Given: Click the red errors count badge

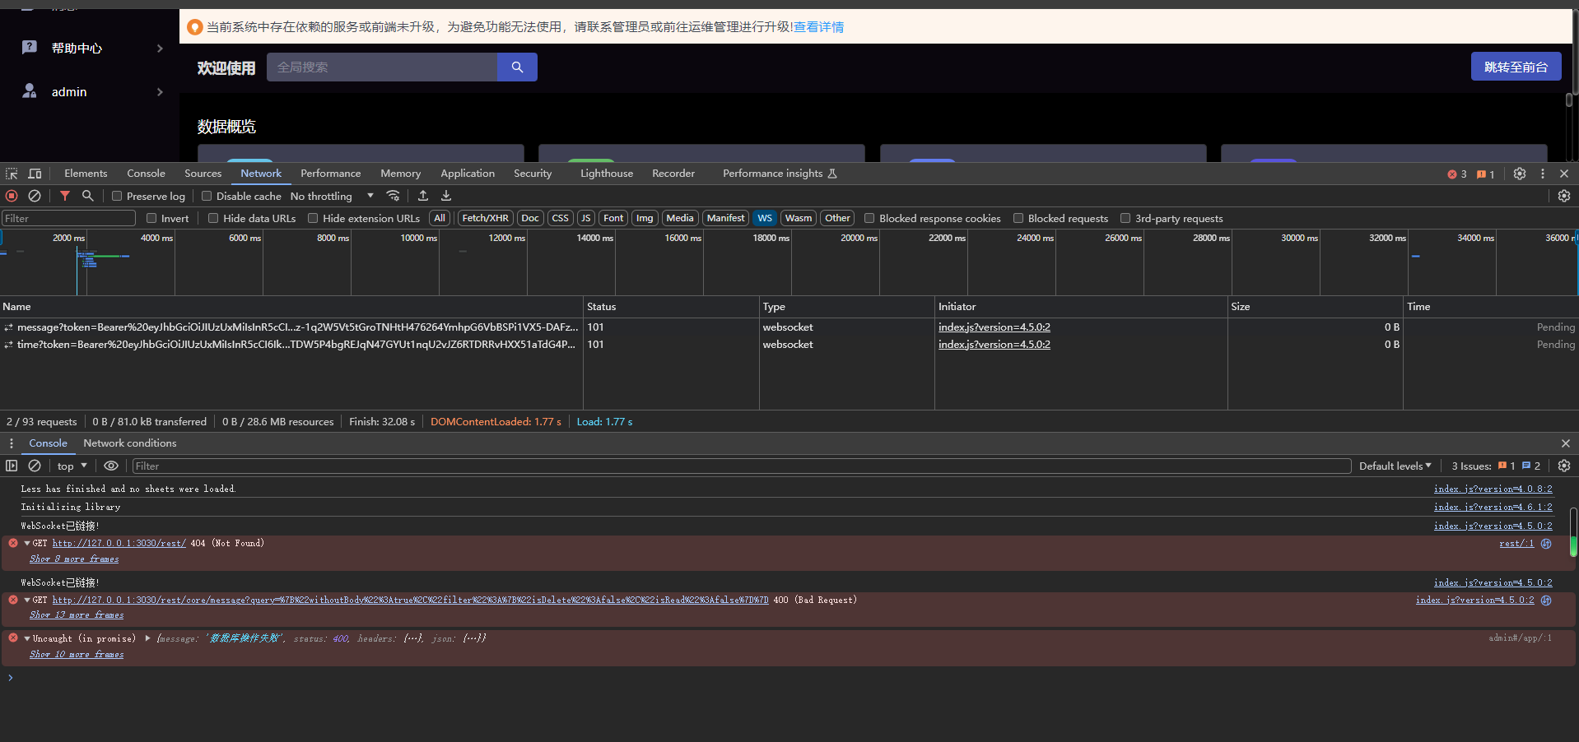Looking at the screenshot, I should pos(1457,174).
